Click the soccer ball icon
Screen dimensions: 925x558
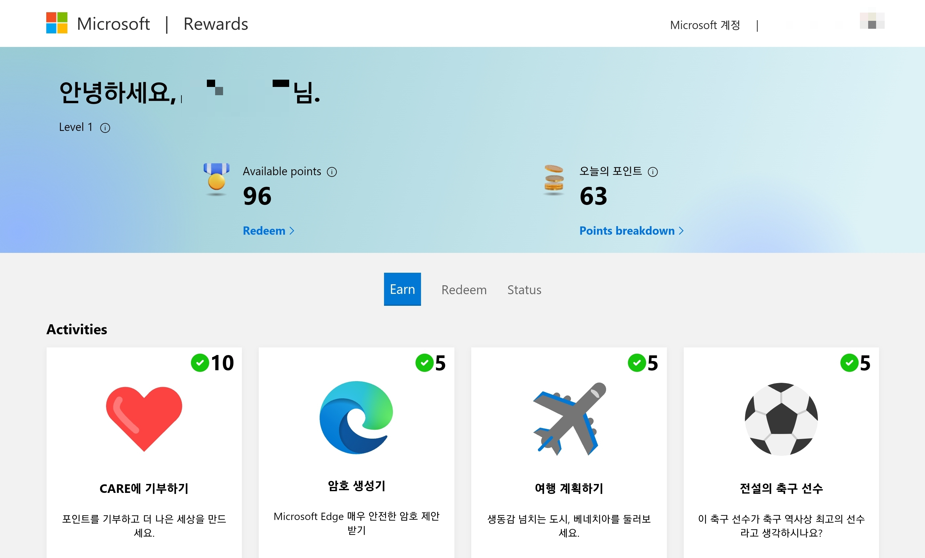pos(781,419)
